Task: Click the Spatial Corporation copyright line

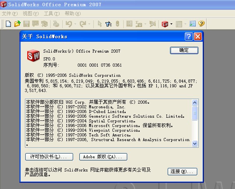Action: click(81, 121)
